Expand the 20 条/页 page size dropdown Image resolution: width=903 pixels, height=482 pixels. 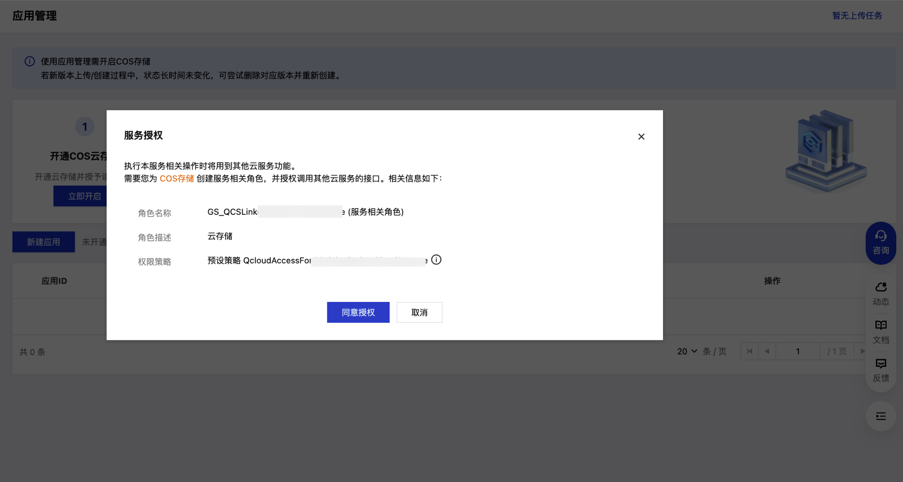point(687,351)
